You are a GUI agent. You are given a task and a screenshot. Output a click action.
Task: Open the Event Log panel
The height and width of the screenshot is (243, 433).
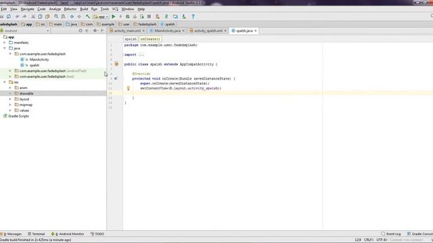(391, 234)
